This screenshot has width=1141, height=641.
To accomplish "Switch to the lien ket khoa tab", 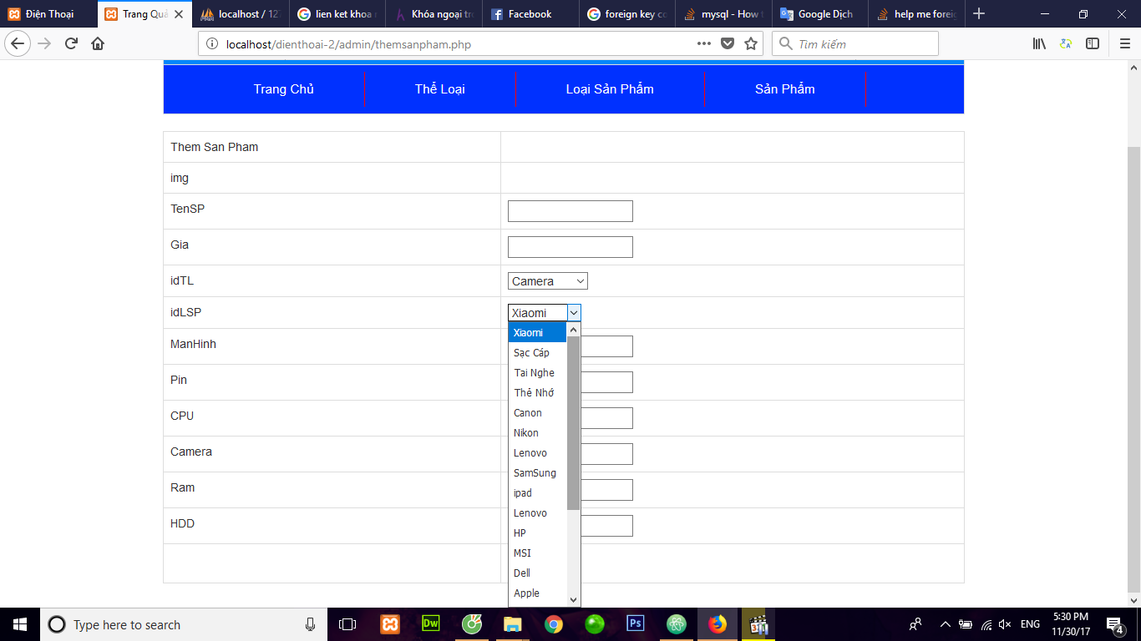I will click(x=338, y=14).
